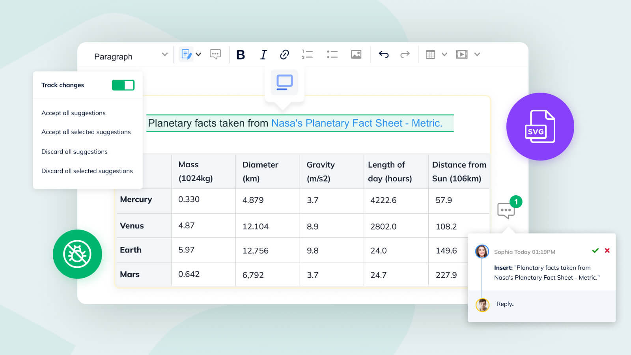Click the Mars diameter cell 6,792
Viewport: 631px width, 355px height.
coord(268,275)
